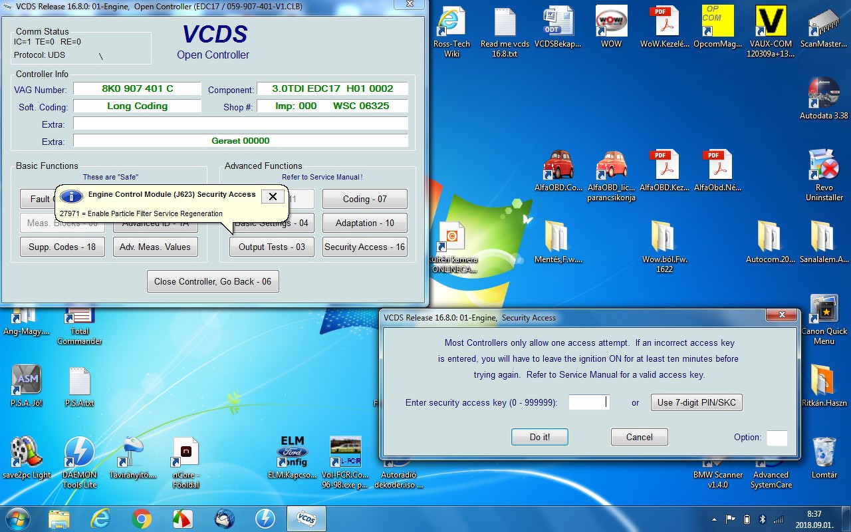Launch the ELM.Kapcso Ford config shortcut
Viewport: 851px width, 532px height.
coord(292,458)
